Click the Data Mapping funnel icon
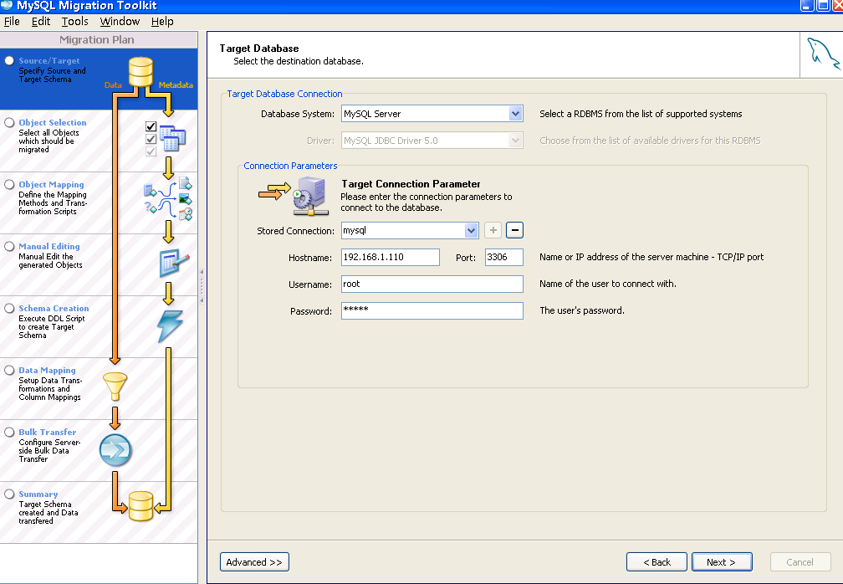Image resolution: width=843 pixels, height=584 pixels. [x=115, y=386]
